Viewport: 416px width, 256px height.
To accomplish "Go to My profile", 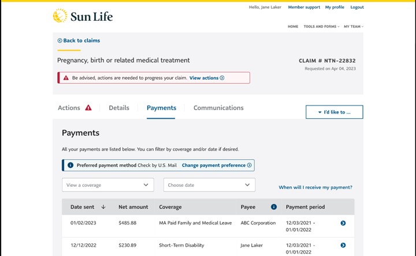I will 335,7.
